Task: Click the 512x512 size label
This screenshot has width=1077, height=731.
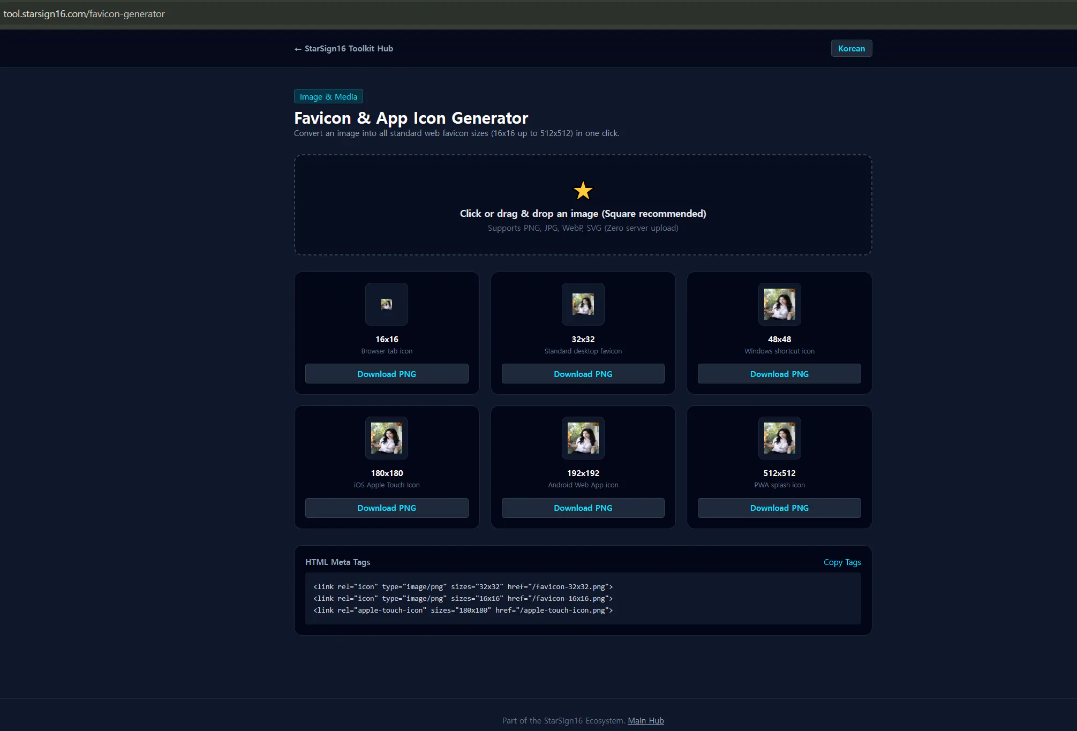Action: (779, 473)
